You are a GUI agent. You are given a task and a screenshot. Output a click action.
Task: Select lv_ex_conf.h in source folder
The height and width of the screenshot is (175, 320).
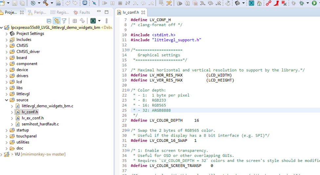[x=32, y=118]
